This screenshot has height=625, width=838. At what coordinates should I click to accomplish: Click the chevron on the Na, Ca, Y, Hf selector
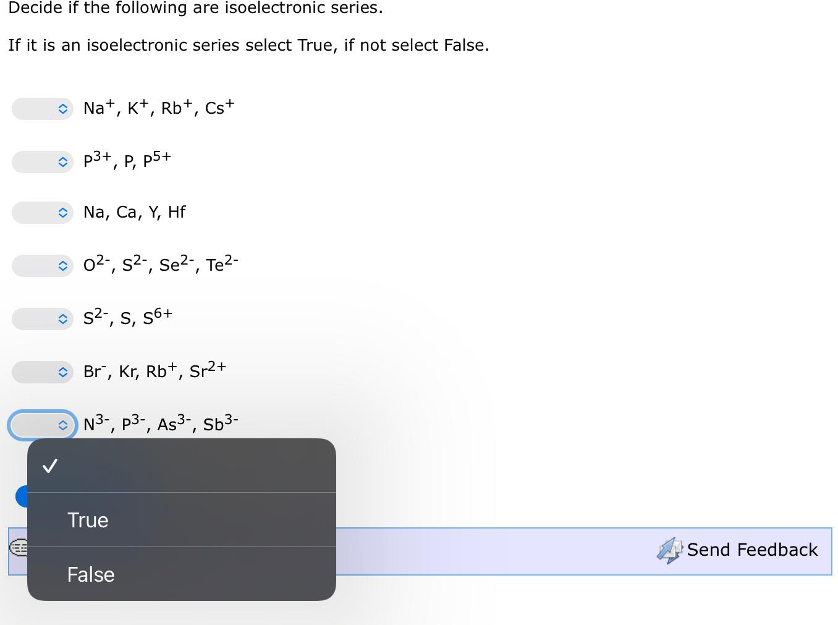coord(63,213)
